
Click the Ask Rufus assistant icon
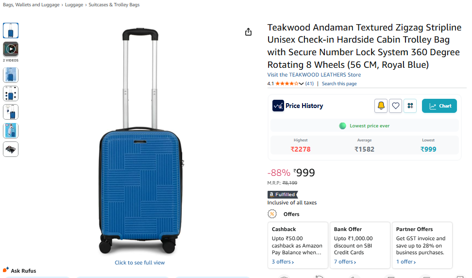click(6, 269)
